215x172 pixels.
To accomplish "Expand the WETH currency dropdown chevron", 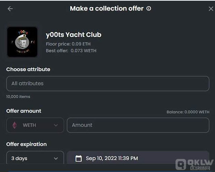I will [56, 125].
